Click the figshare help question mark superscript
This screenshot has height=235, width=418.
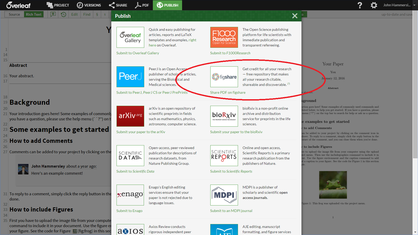pos(289,84)
